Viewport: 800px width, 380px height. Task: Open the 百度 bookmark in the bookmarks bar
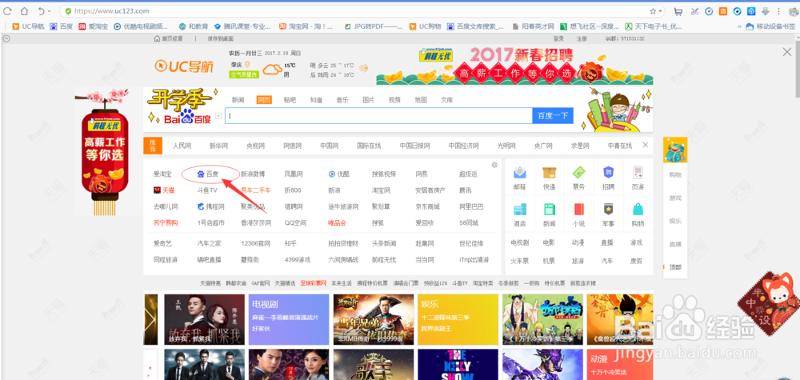click(62, 26)
